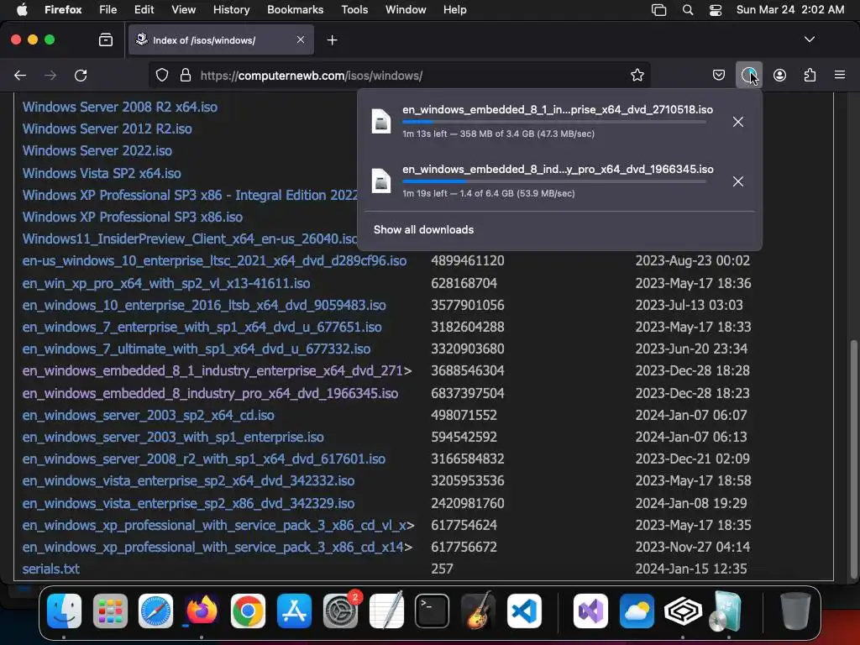
Task: Open Finder from the Dock
Action: (64, 611)
